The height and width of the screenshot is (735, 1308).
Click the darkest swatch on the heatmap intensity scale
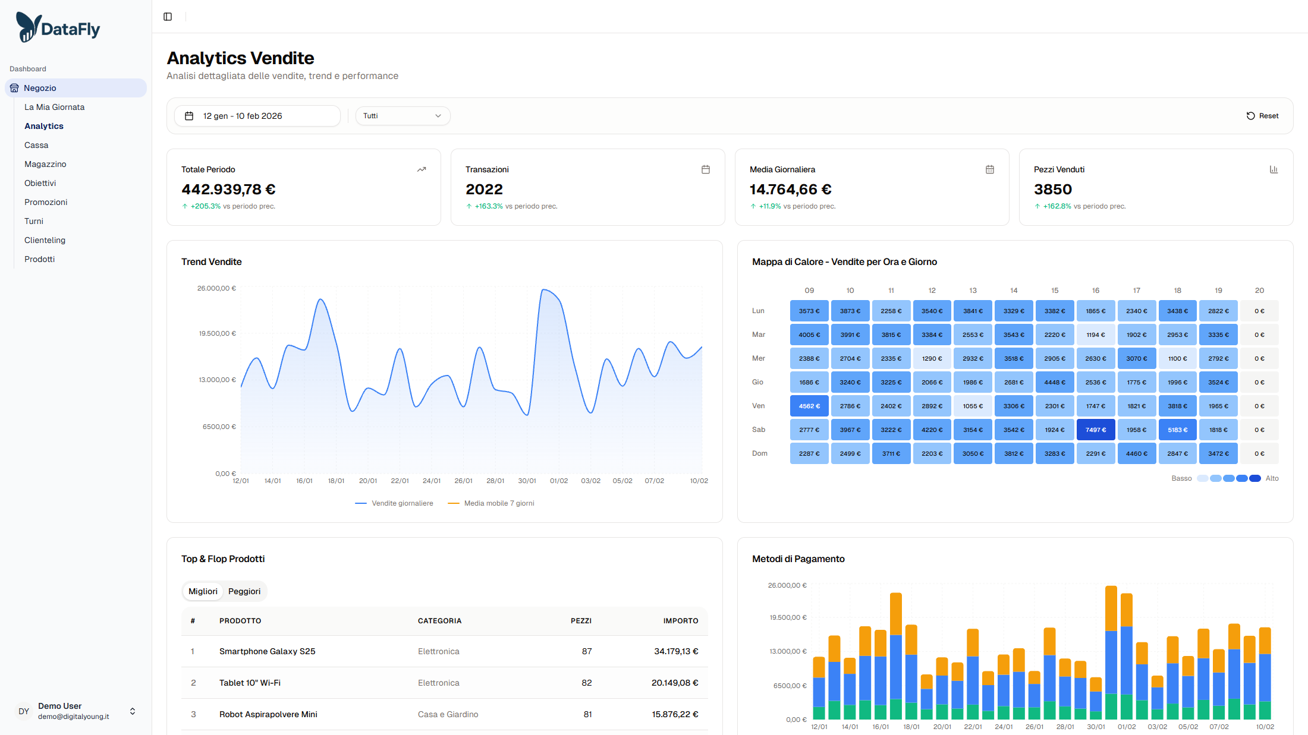1255,478
